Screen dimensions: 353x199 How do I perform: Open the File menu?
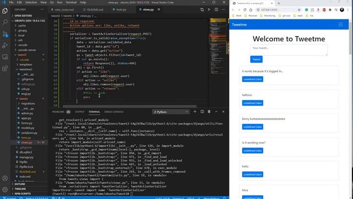pos(11,2)
